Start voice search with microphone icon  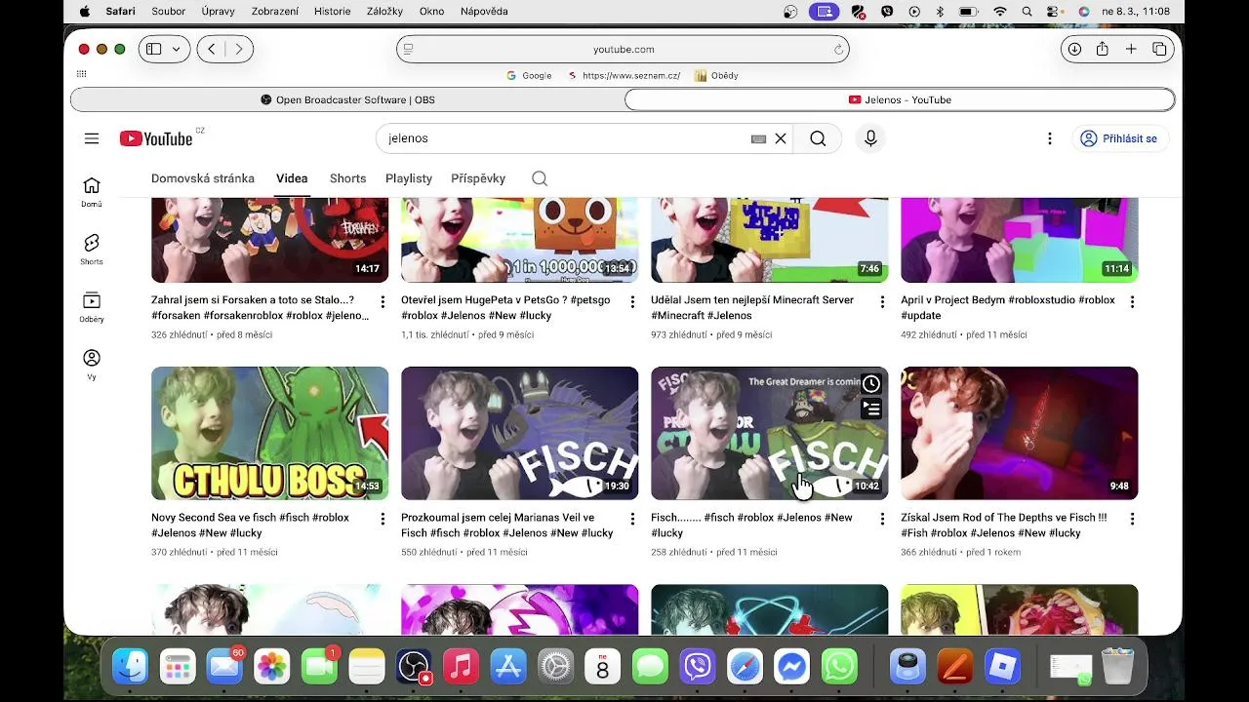(870, 138)
